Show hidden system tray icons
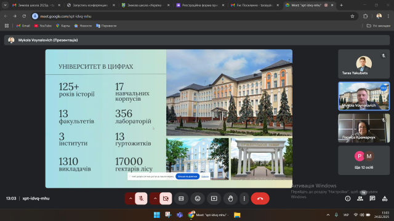394x221 pixels. 328,215
